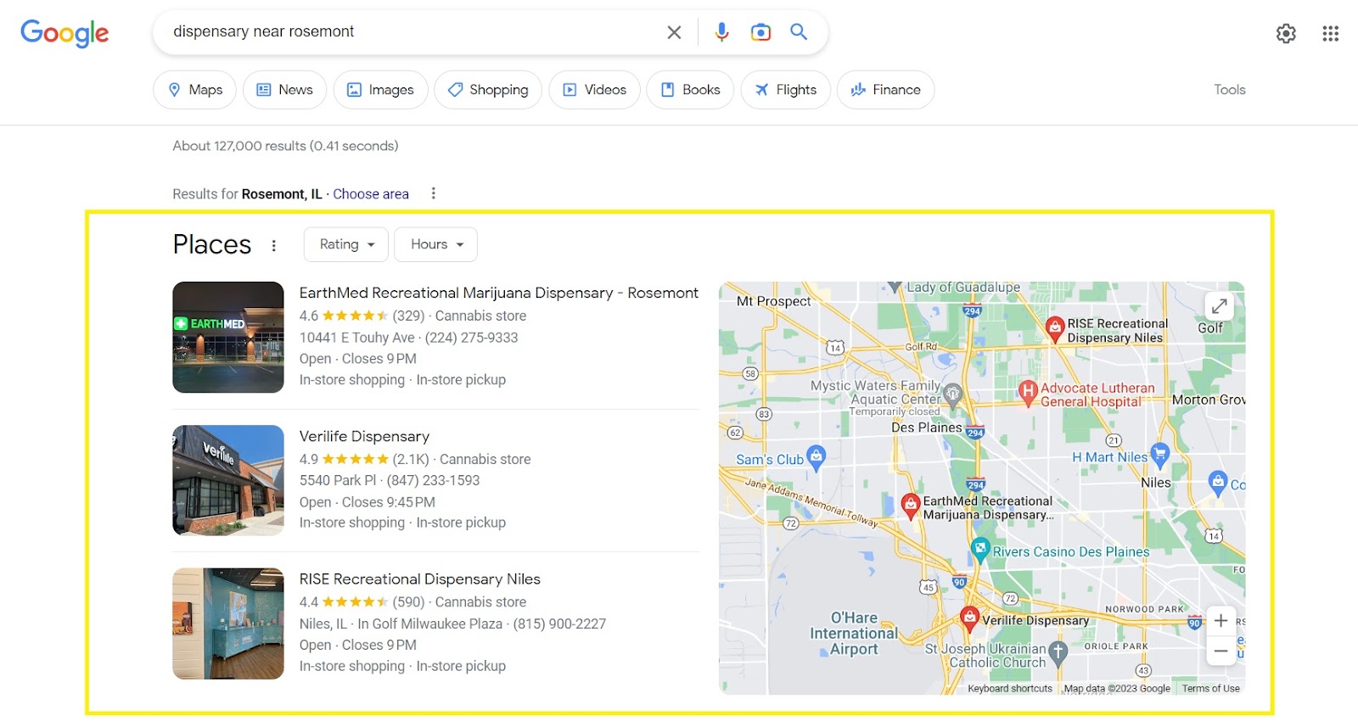Open the Hours filter dropdown
Image resolution: width=1358 pixels, height=727 pixels.
[436, 244]
